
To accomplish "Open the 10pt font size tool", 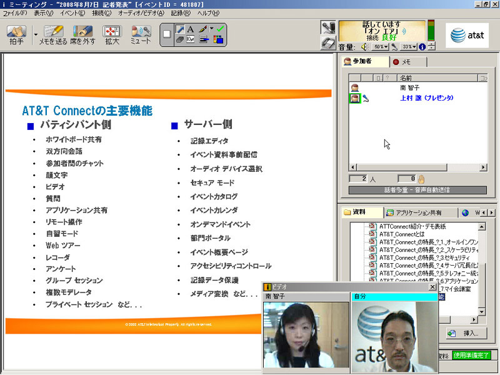I will coord(191,39).
